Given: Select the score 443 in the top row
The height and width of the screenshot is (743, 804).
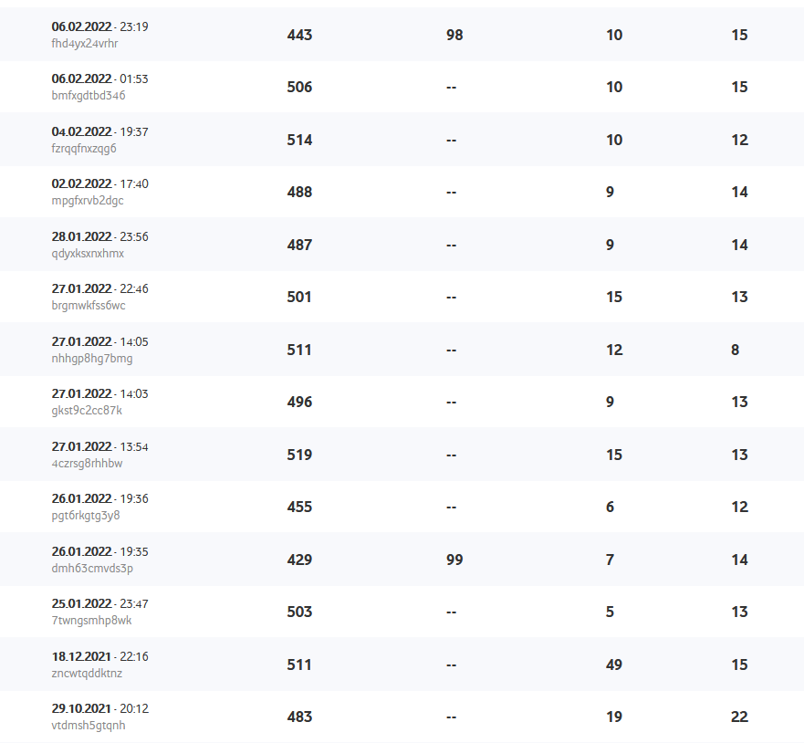Looking at the screenshot, I should coord(299,35).
